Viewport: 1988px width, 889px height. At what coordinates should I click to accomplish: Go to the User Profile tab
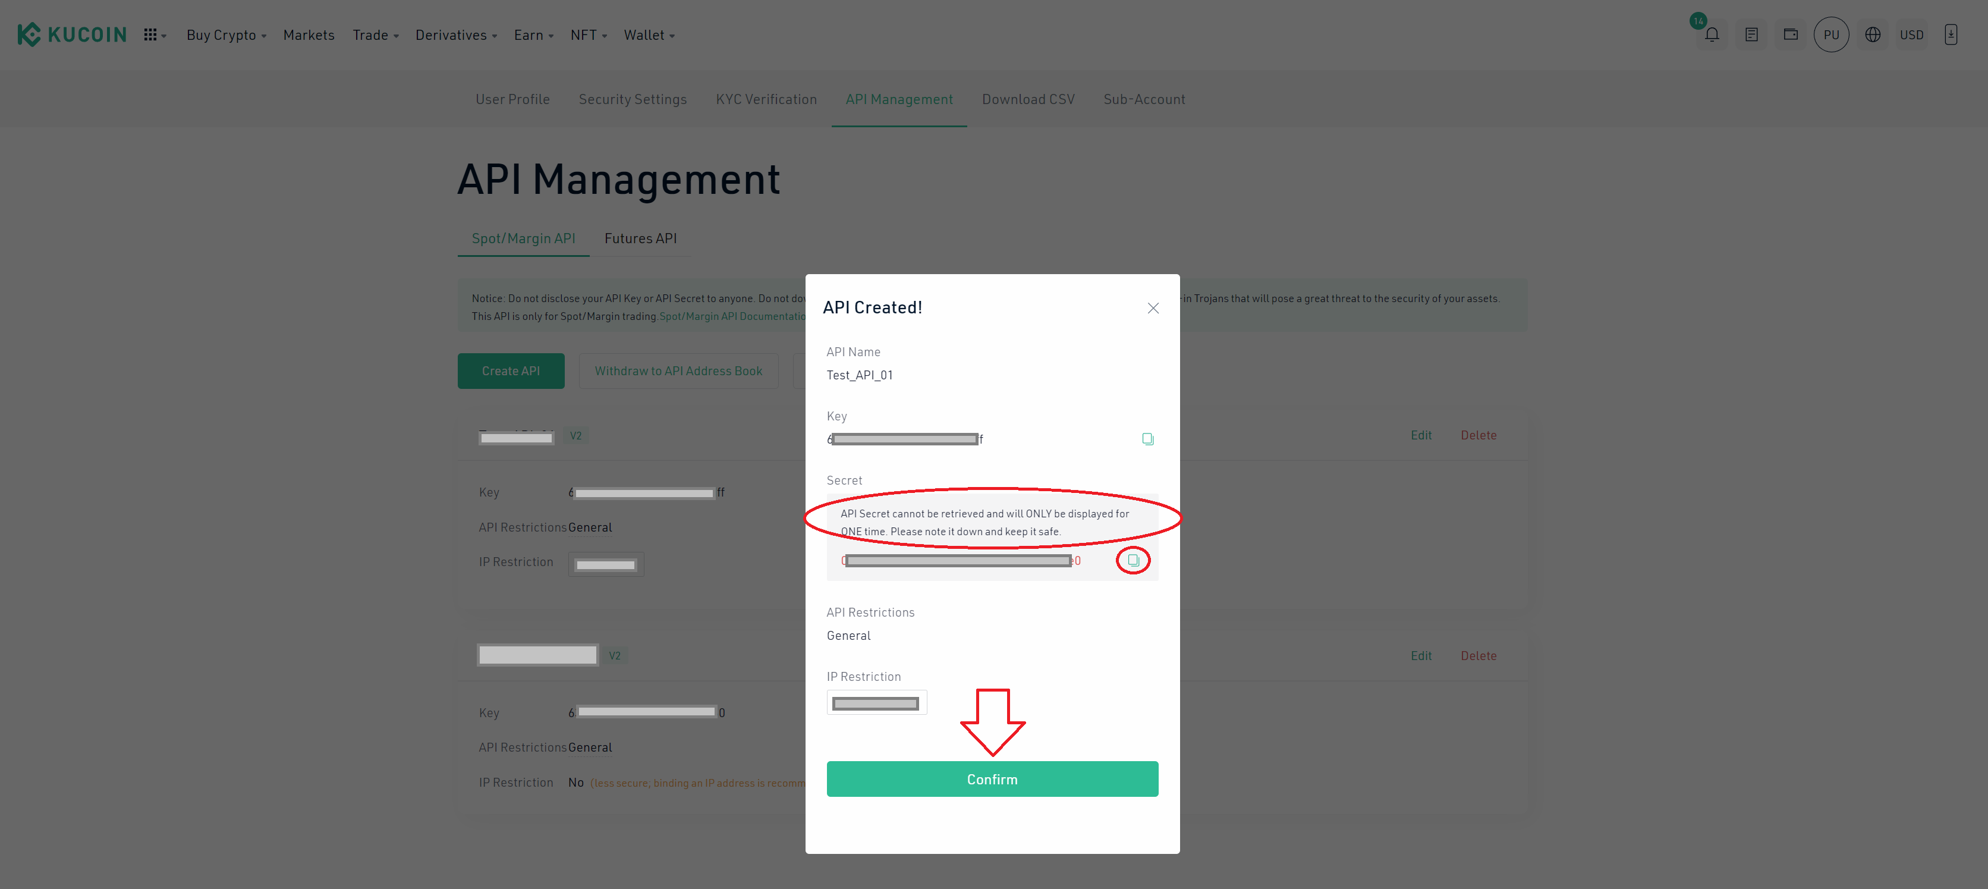(512, 99)
